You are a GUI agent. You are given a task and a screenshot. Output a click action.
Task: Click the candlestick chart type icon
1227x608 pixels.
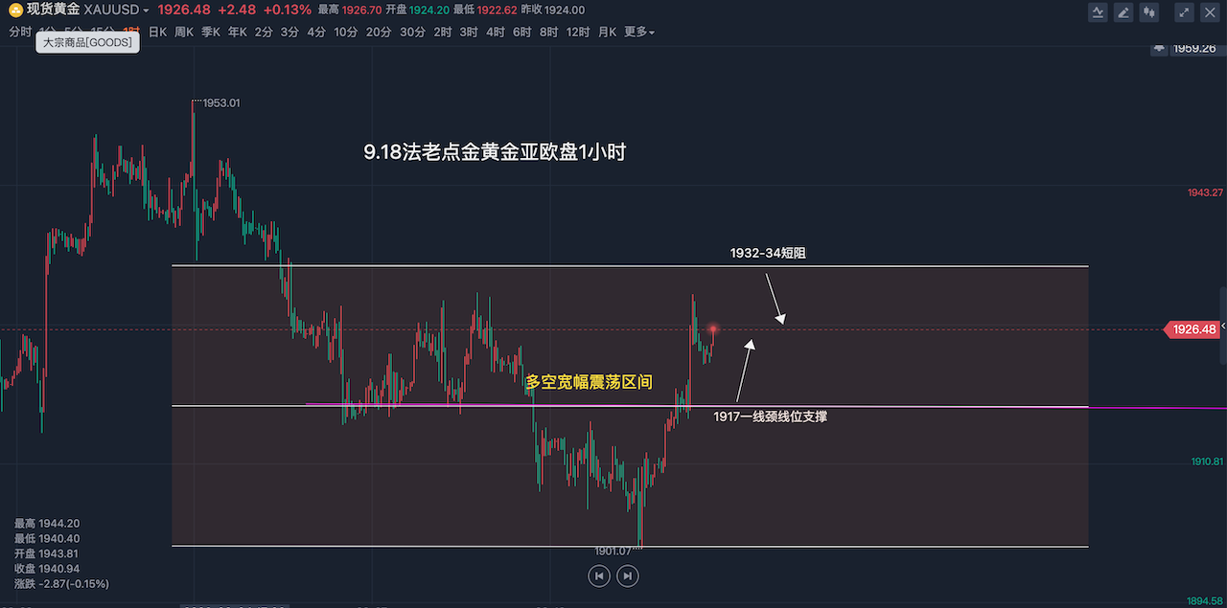(1149, 12)
